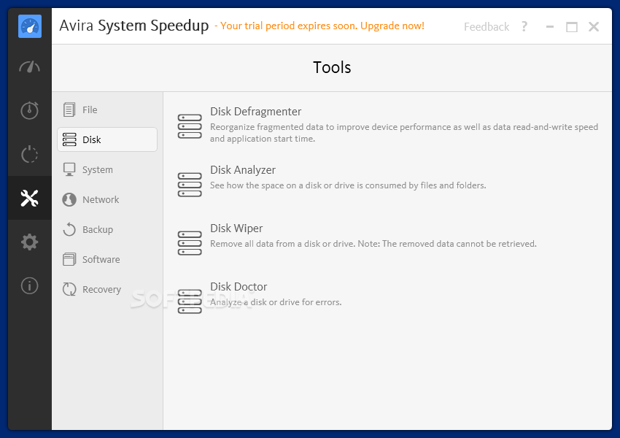This screenshot has height=438, width=620.
Task: Select the wrench Tools sidebar icon
Action: click(30, 198)
